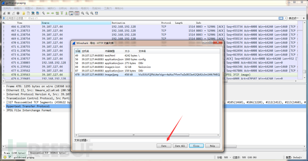Open capture options gear icon
The height and width of the screenshot is (161, 308).
pyautogui.click(x=18, y=13)
